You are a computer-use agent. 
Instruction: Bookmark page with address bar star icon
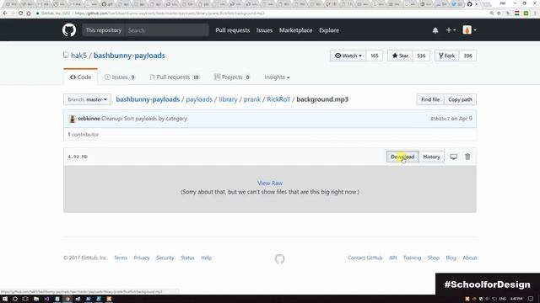tap(499, 13)
